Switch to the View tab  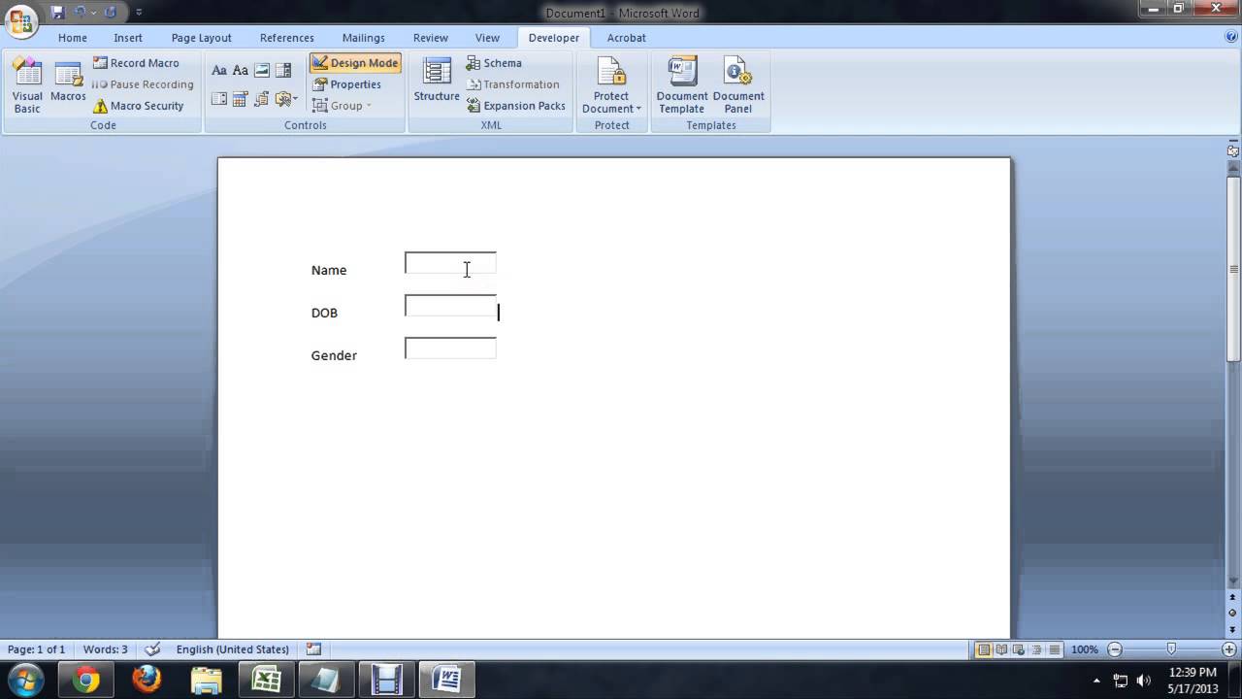(487, 38)
